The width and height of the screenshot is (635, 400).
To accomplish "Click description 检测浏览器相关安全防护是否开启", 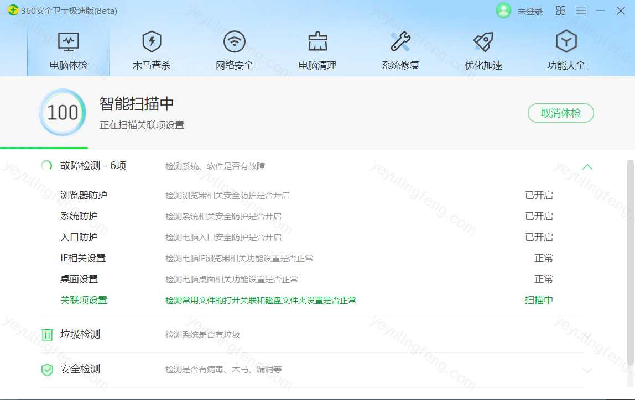I will (x=227, y=196).
